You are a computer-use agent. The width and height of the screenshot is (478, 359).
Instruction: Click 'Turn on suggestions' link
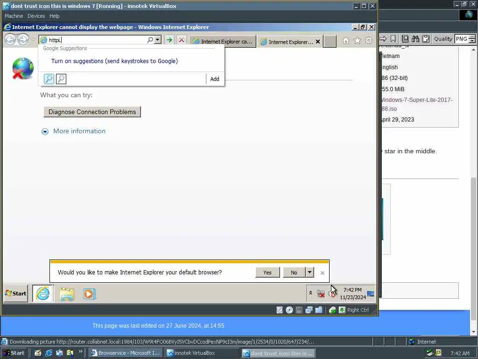click(114, 61)
